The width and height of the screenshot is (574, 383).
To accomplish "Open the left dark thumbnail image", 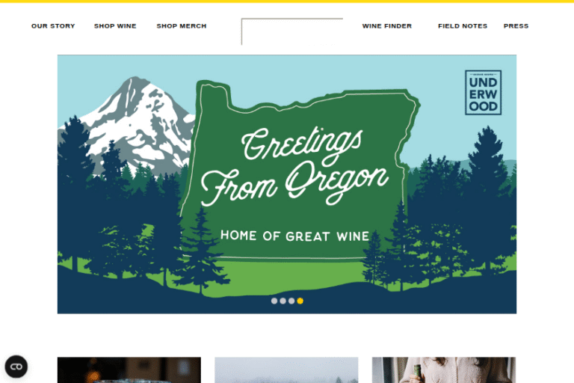I will tap(129, 370).
